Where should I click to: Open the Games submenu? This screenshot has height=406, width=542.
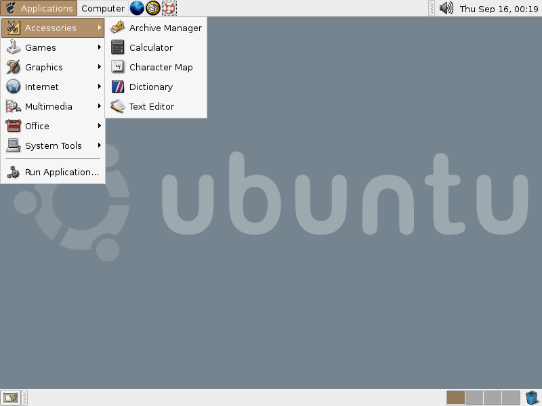[53, 47]
